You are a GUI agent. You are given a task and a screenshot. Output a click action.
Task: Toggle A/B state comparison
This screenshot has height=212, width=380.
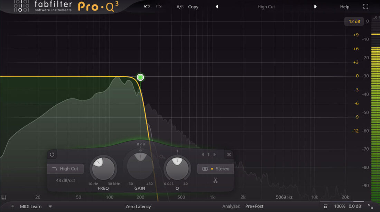tap(180, 7)
